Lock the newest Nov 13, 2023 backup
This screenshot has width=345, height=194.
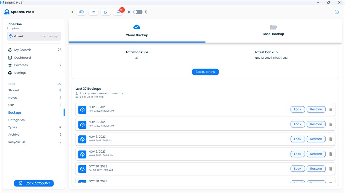[x=297, y=109]
